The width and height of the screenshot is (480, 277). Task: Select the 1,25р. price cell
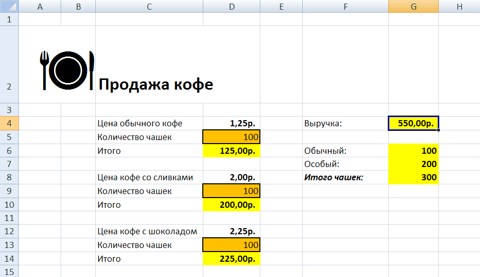click(232, 123)
